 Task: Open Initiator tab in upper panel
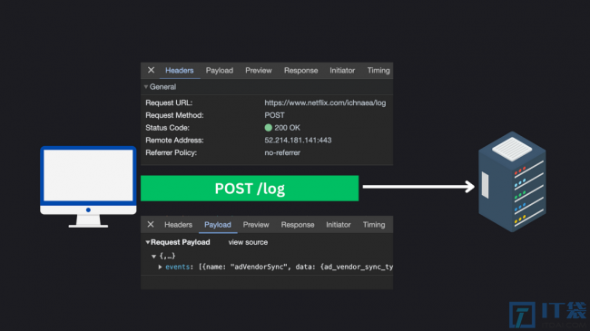point(342,71)
